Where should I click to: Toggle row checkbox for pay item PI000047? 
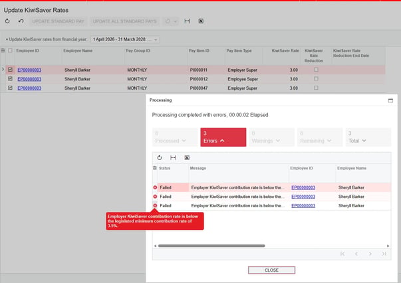(x=10, y=88)
